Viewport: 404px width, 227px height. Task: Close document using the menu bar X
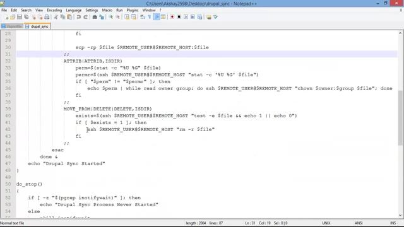coord(401,10)
